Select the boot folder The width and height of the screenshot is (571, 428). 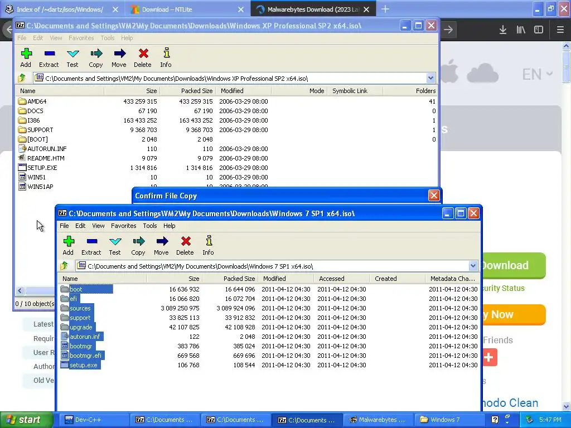point(76,289)
